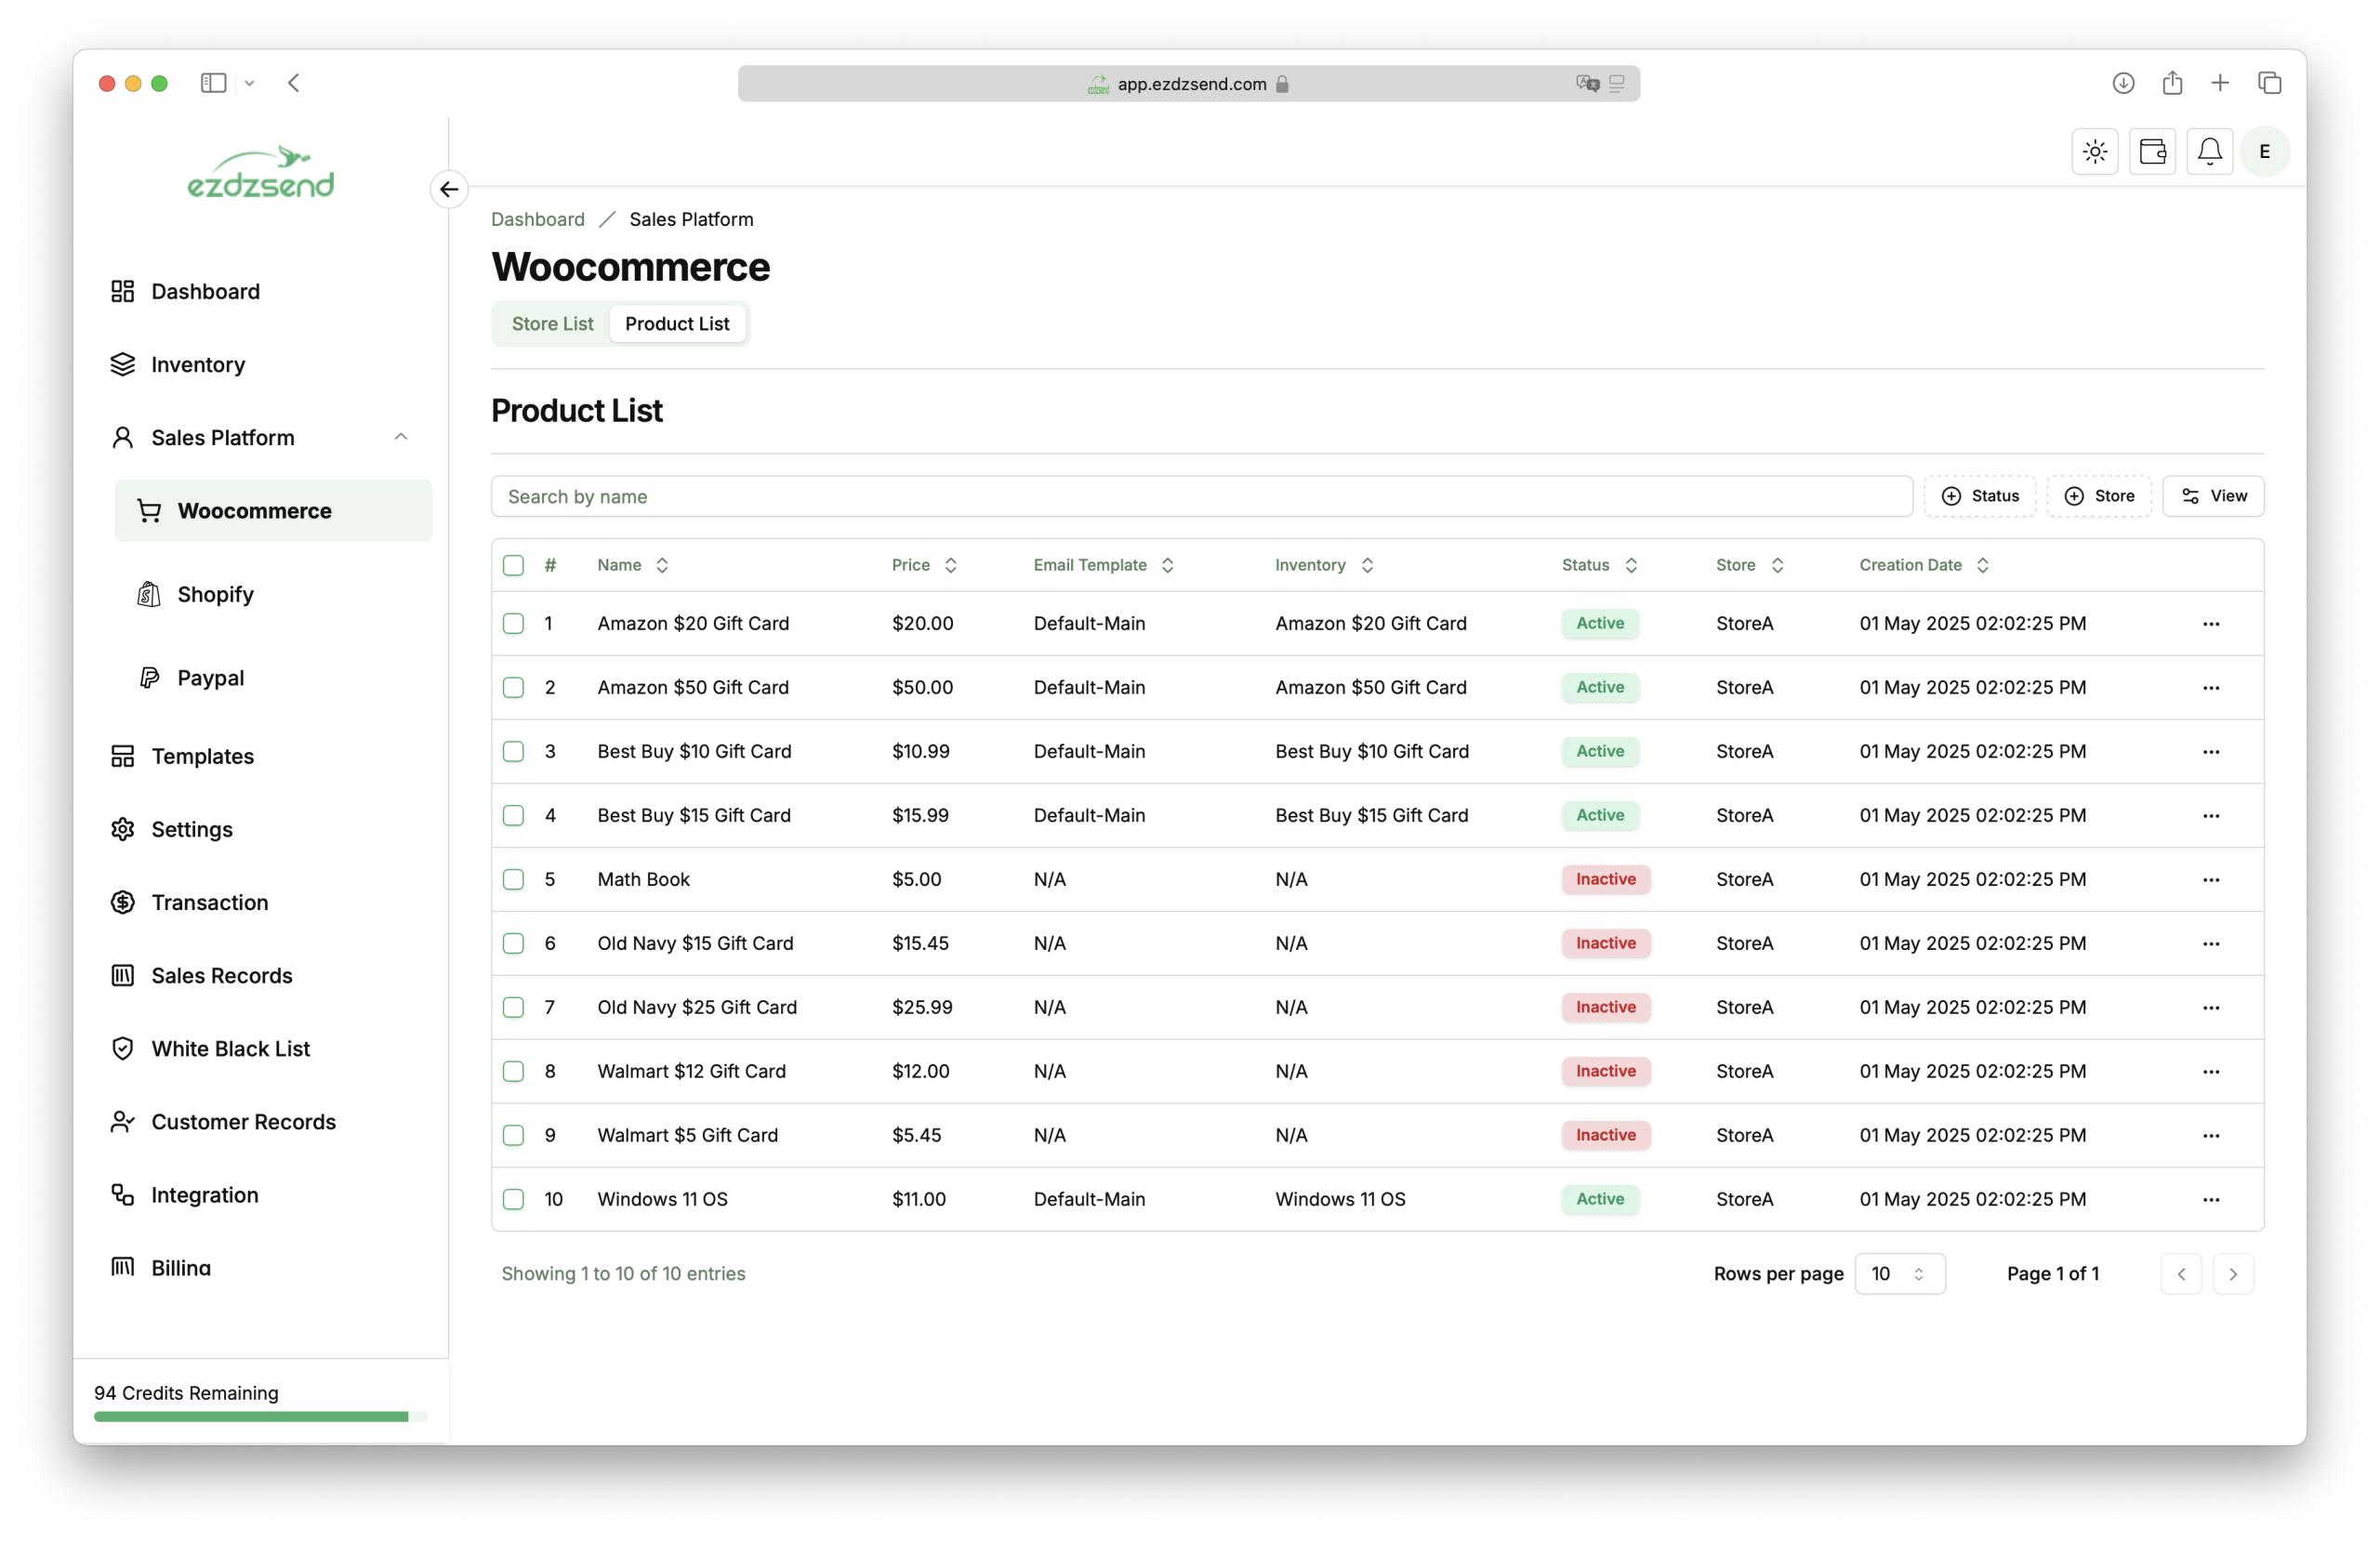Image resolution: width=2380 pixels, height=1542 pixels.
Task: Click the White Black List shield icon
Action: pos(122,1048)
